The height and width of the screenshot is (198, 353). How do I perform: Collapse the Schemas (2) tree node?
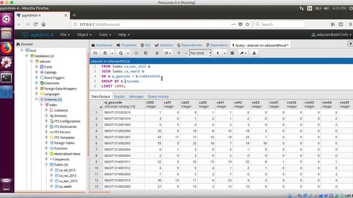point(36,99)
